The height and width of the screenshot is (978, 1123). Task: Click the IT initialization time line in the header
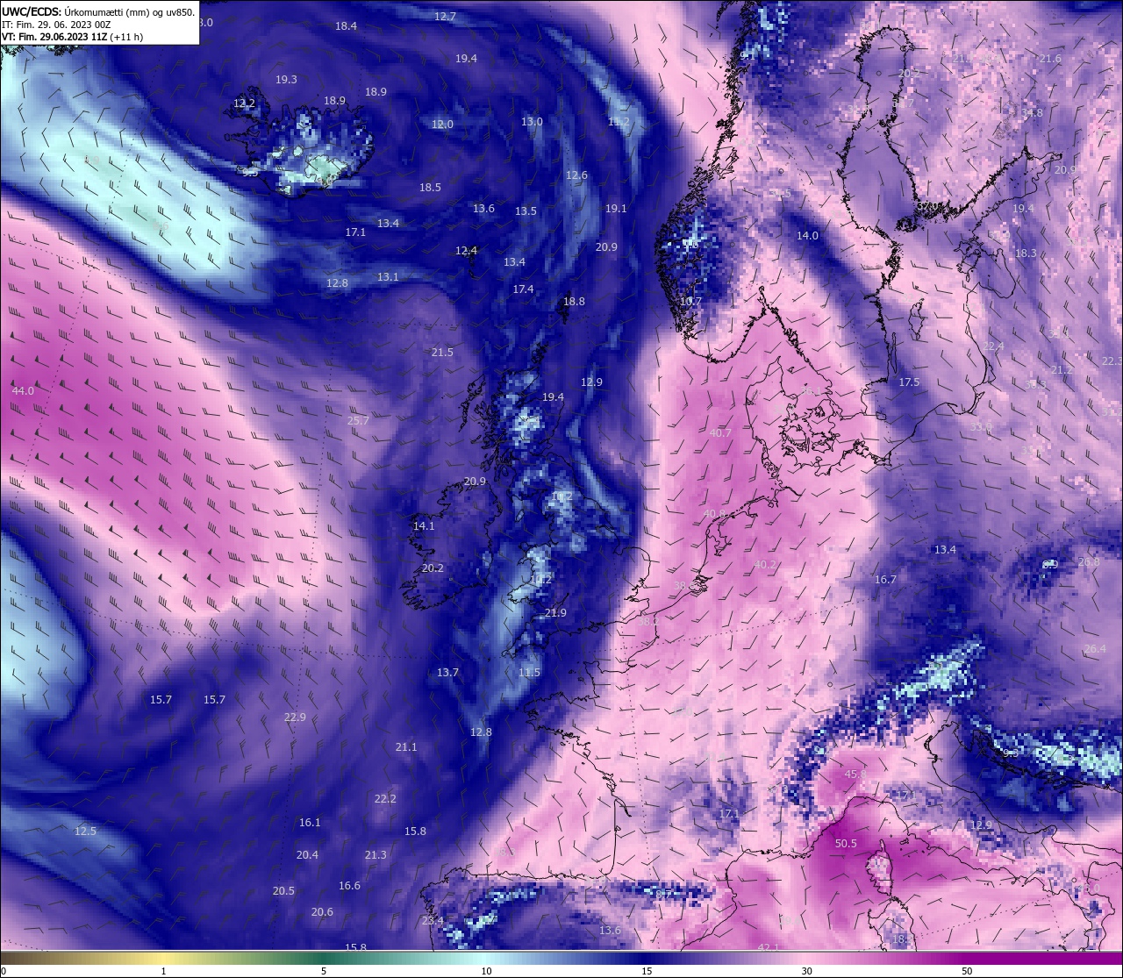tap(56, 25)
